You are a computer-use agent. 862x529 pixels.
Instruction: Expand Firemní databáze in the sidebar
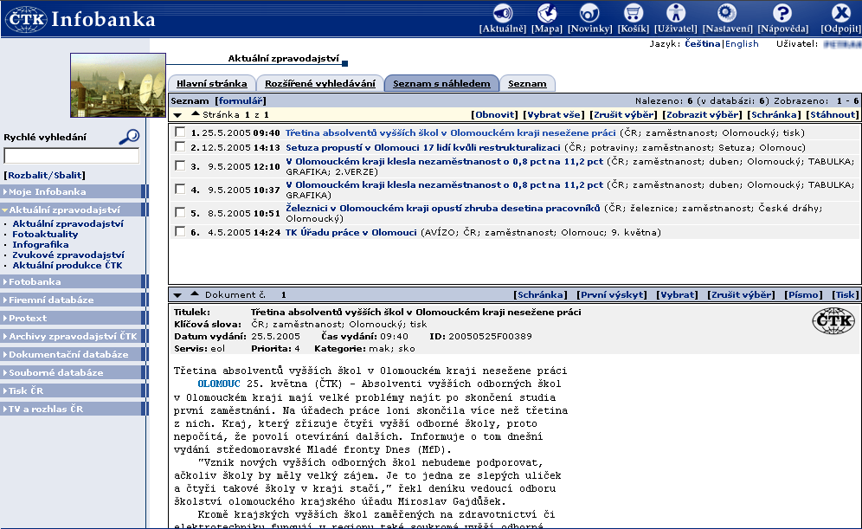click(74, 300)
